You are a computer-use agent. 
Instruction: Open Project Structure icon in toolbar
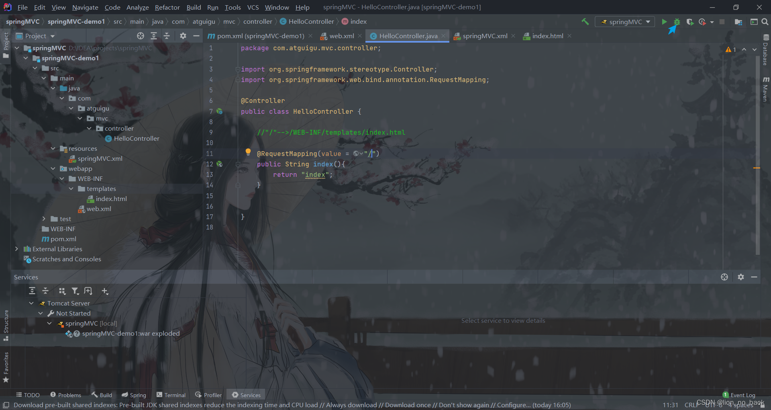[738, 22]
